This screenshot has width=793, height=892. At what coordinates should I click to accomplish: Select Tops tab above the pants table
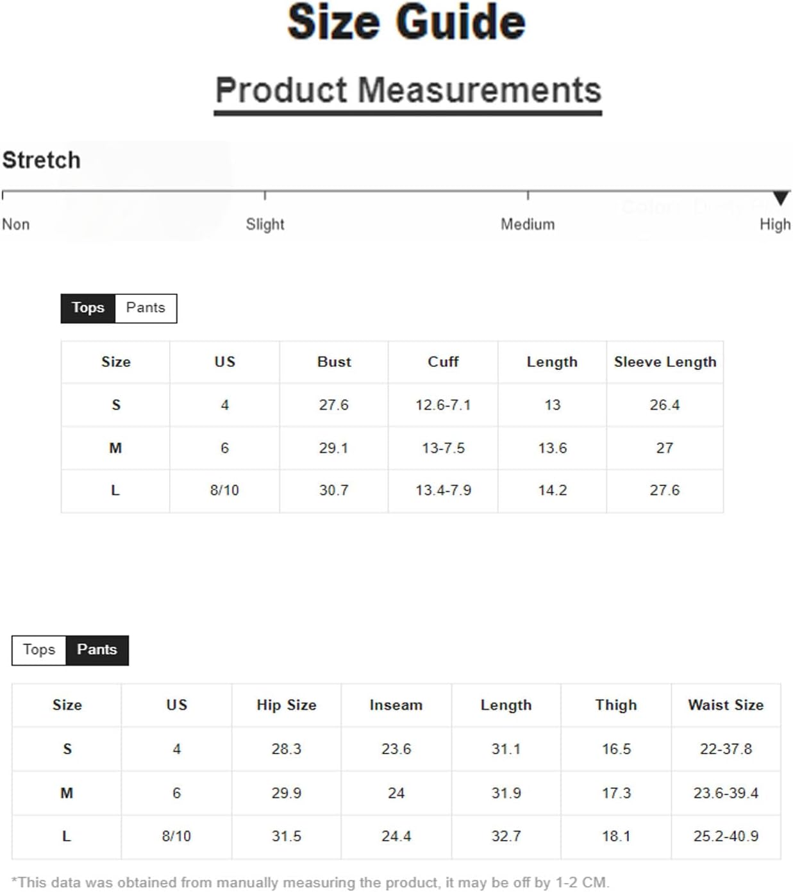(x=39, y=650)
